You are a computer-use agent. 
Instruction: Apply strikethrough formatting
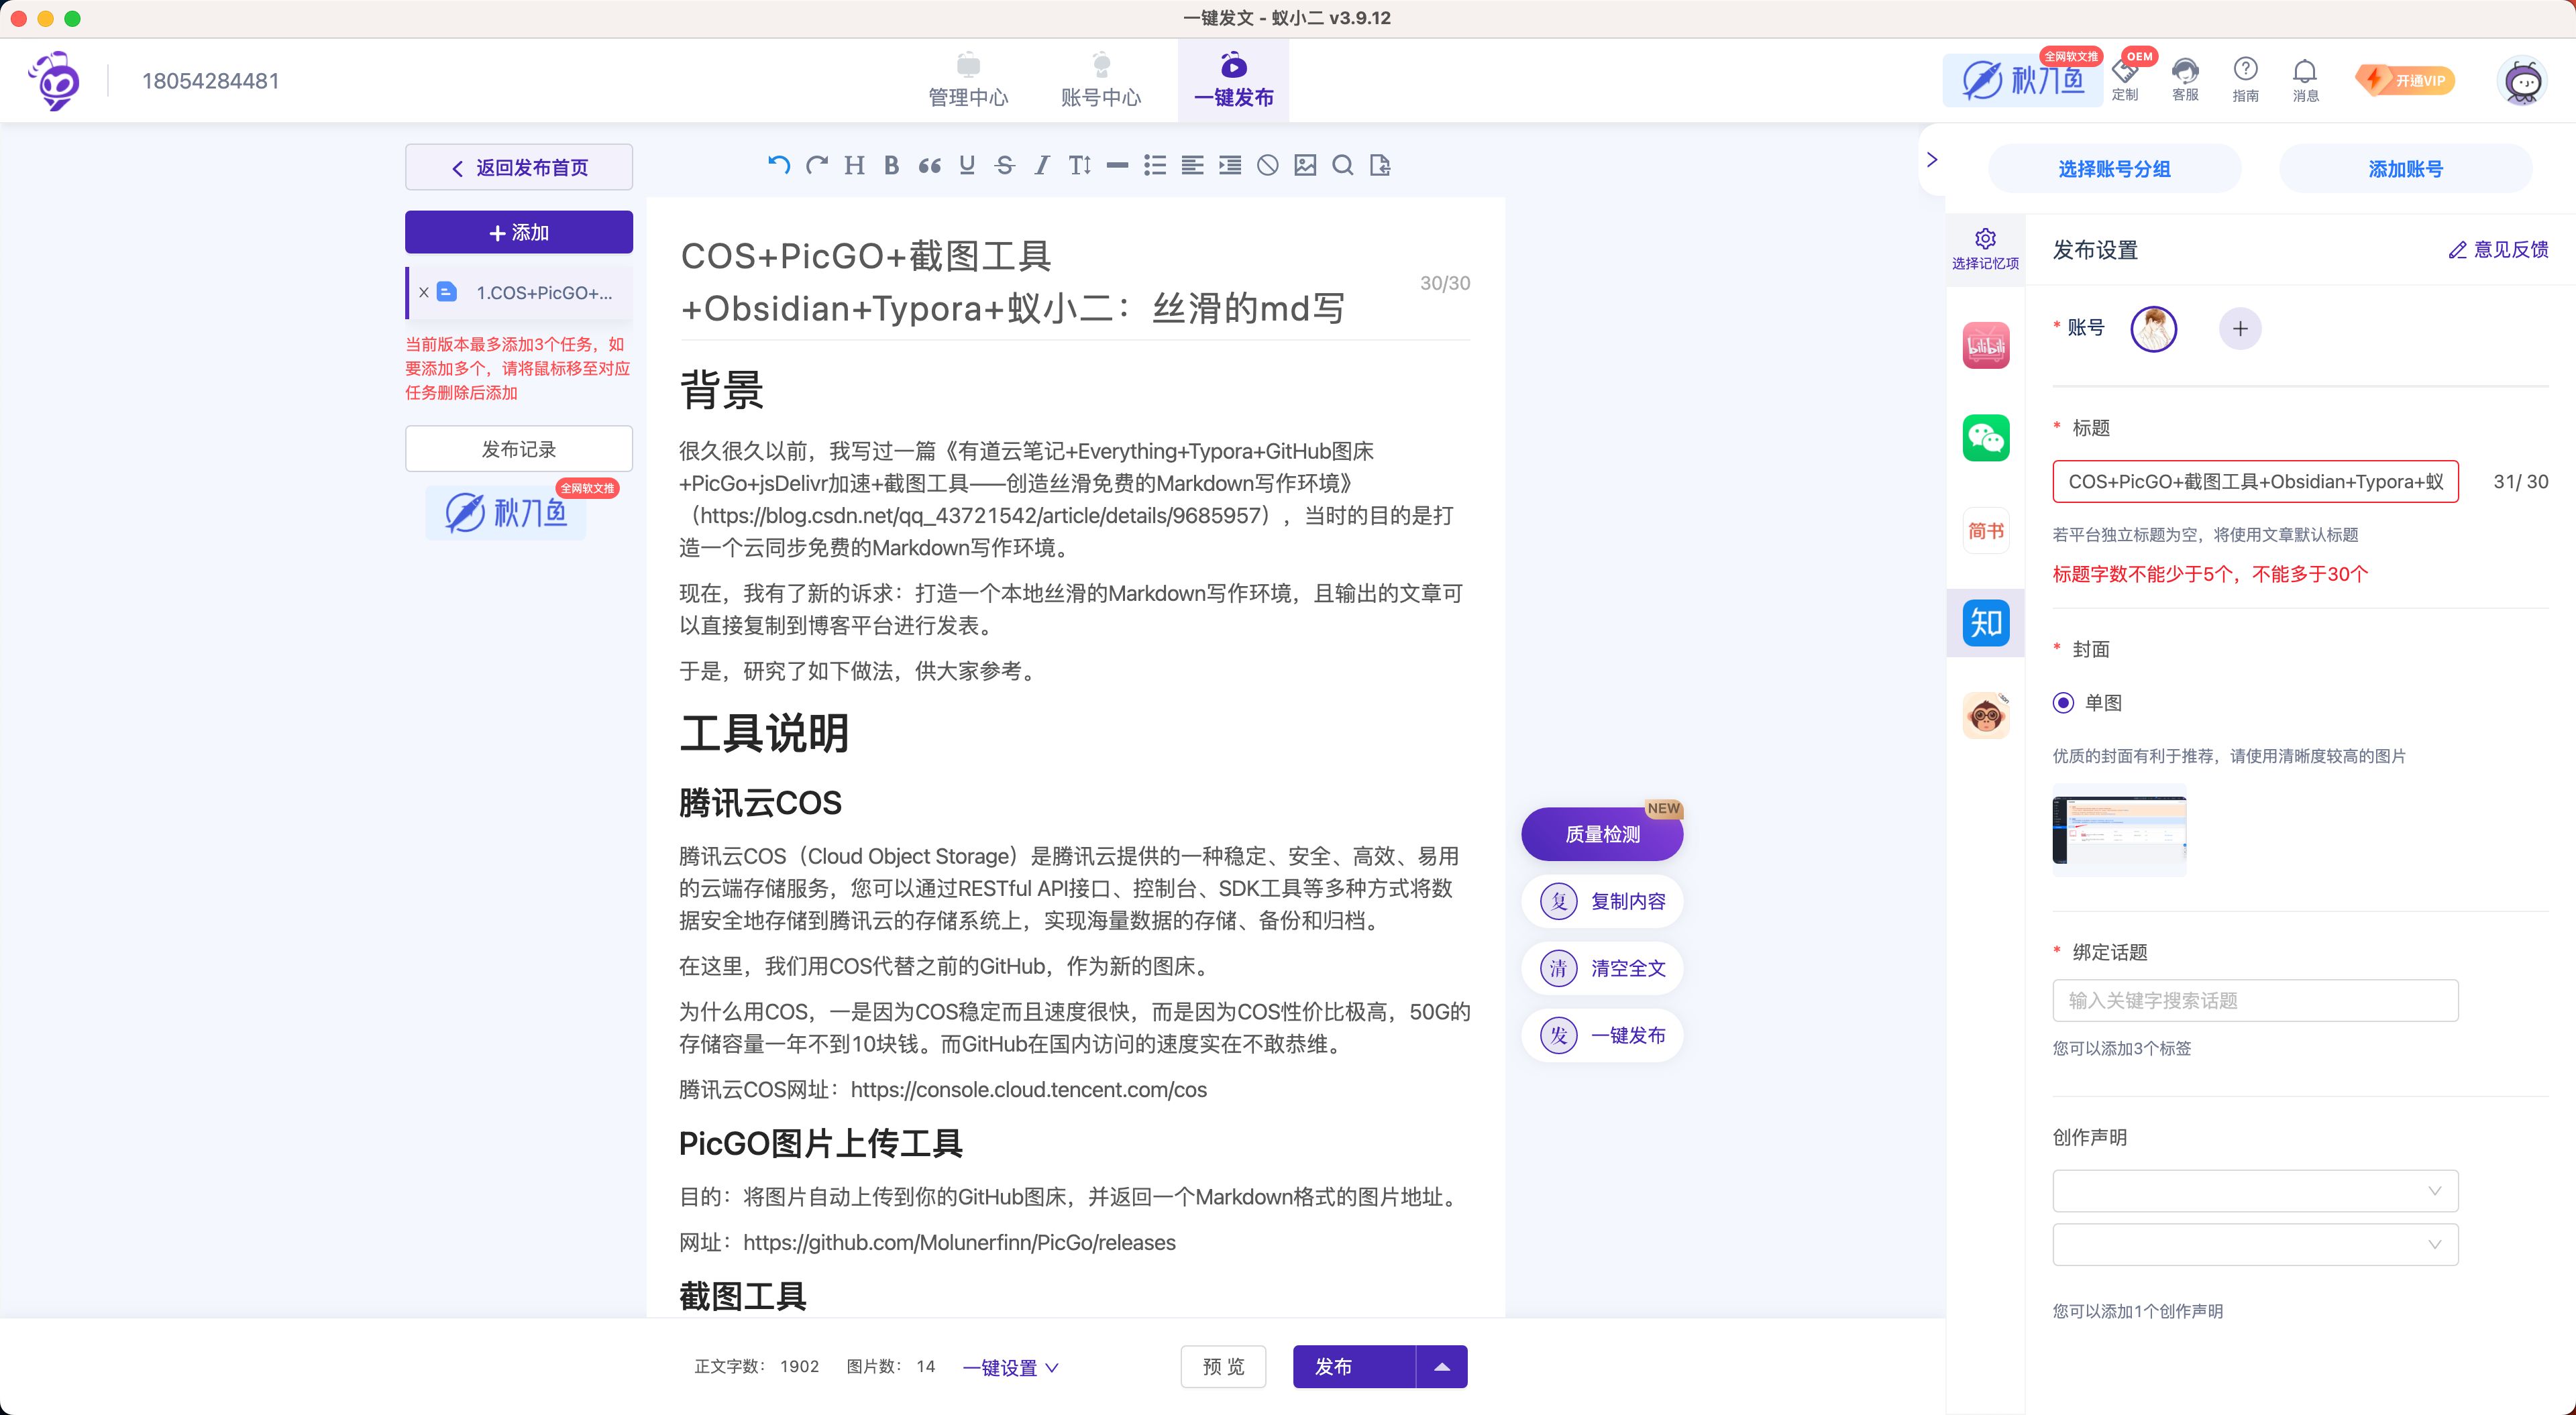pos(1005,165)
